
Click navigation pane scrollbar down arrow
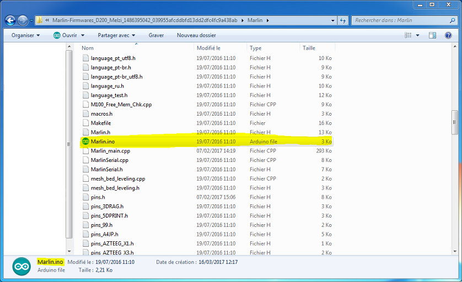pos(69,252)
